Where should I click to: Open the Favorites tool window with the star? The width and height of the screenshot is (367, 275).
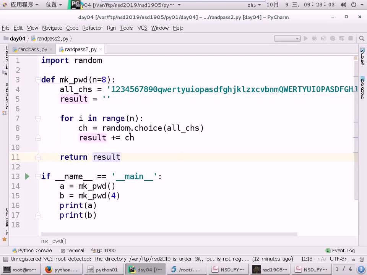click(5, 239)
